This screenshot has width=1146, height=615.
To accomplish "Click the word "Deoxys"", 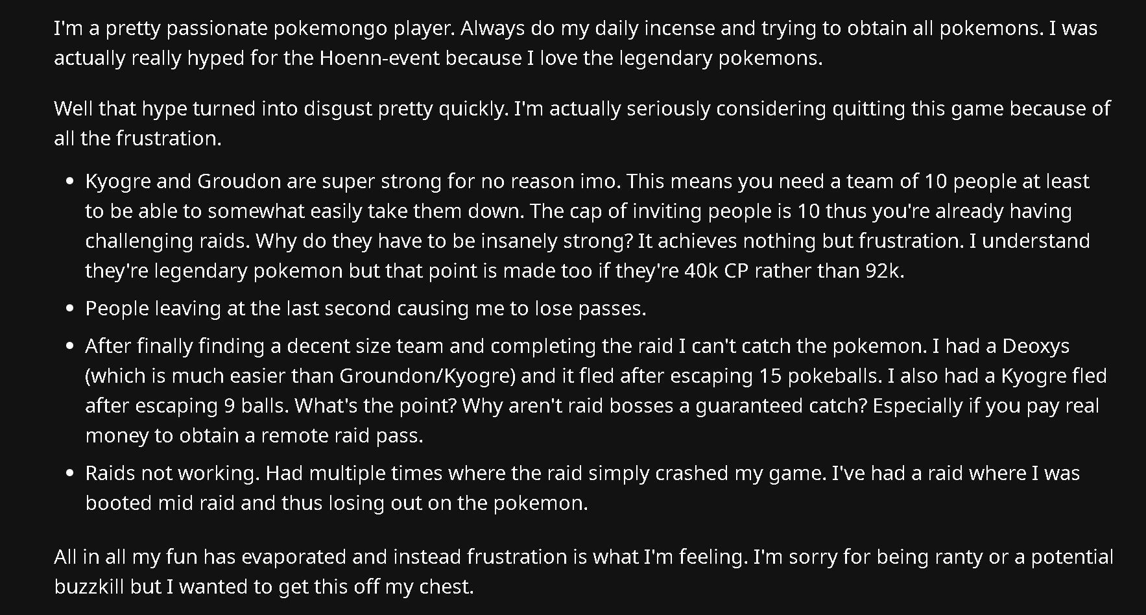I will pyautogui.click(x=1035, y=346).
